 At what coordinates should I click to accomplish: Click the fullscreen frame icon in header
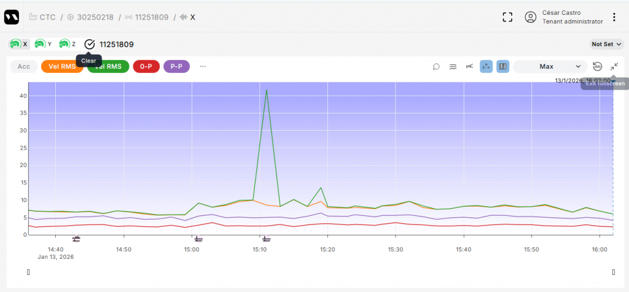507,17
